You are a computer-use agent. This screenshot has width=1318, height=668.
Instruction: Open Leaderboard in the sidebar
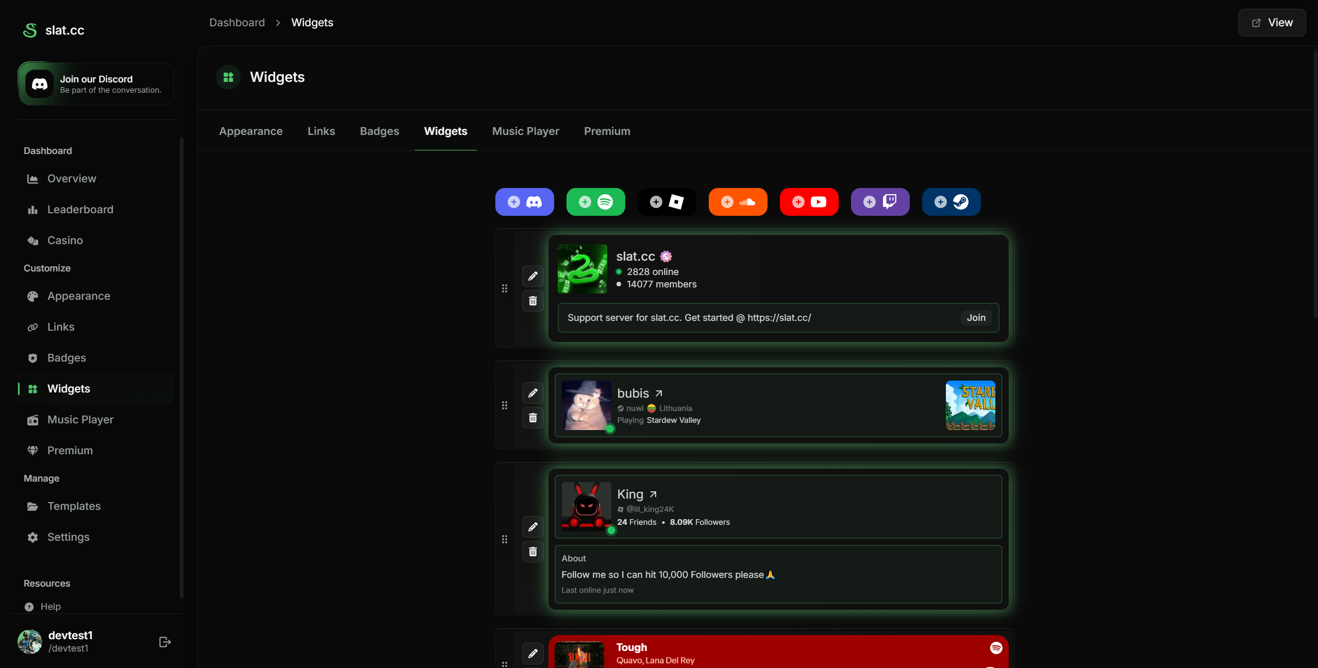point(95,210)
